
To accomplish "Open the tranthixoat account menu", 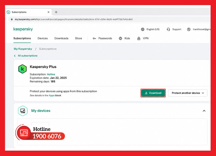I will pos(201,29).
